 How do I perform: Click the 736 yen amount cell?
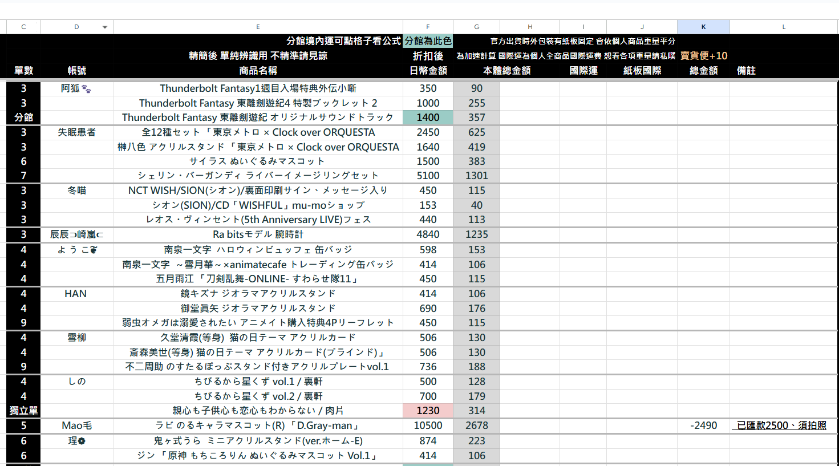tap(428, 367)
